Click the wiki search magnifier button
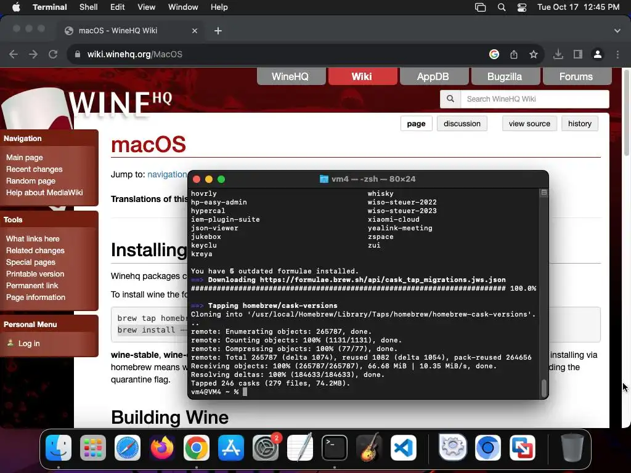The height and width of the screenshot is (473, 631). (450, 99)
